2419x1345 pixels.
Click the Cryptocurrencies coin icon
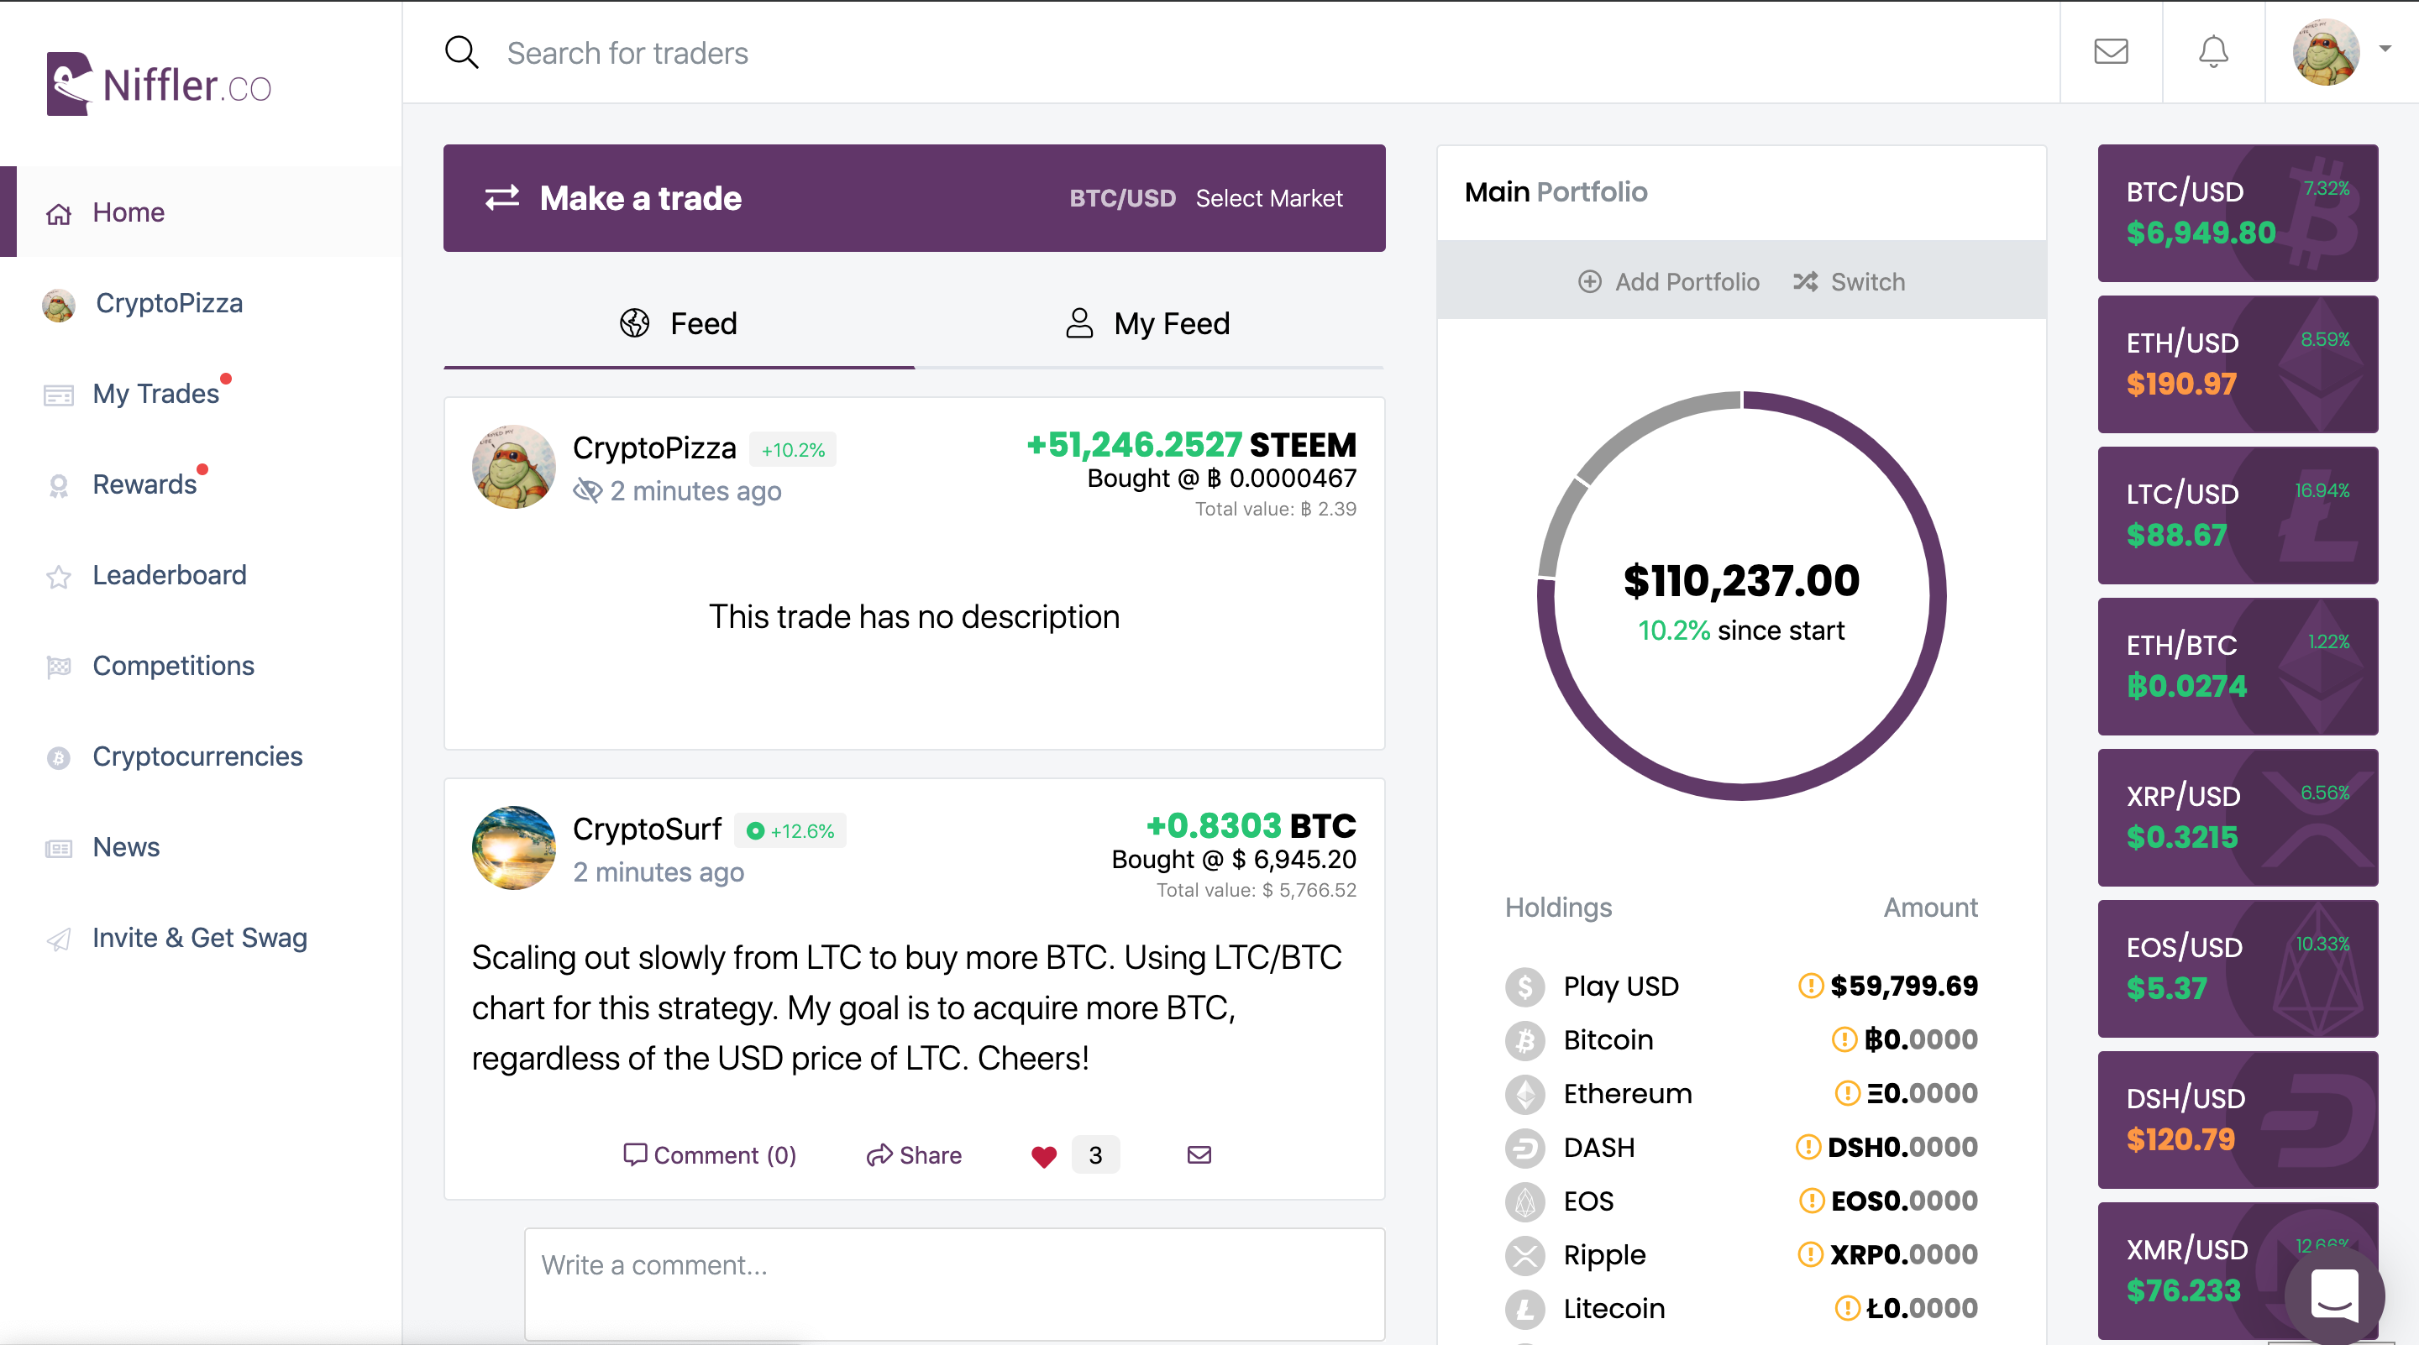tap(58, 757)
